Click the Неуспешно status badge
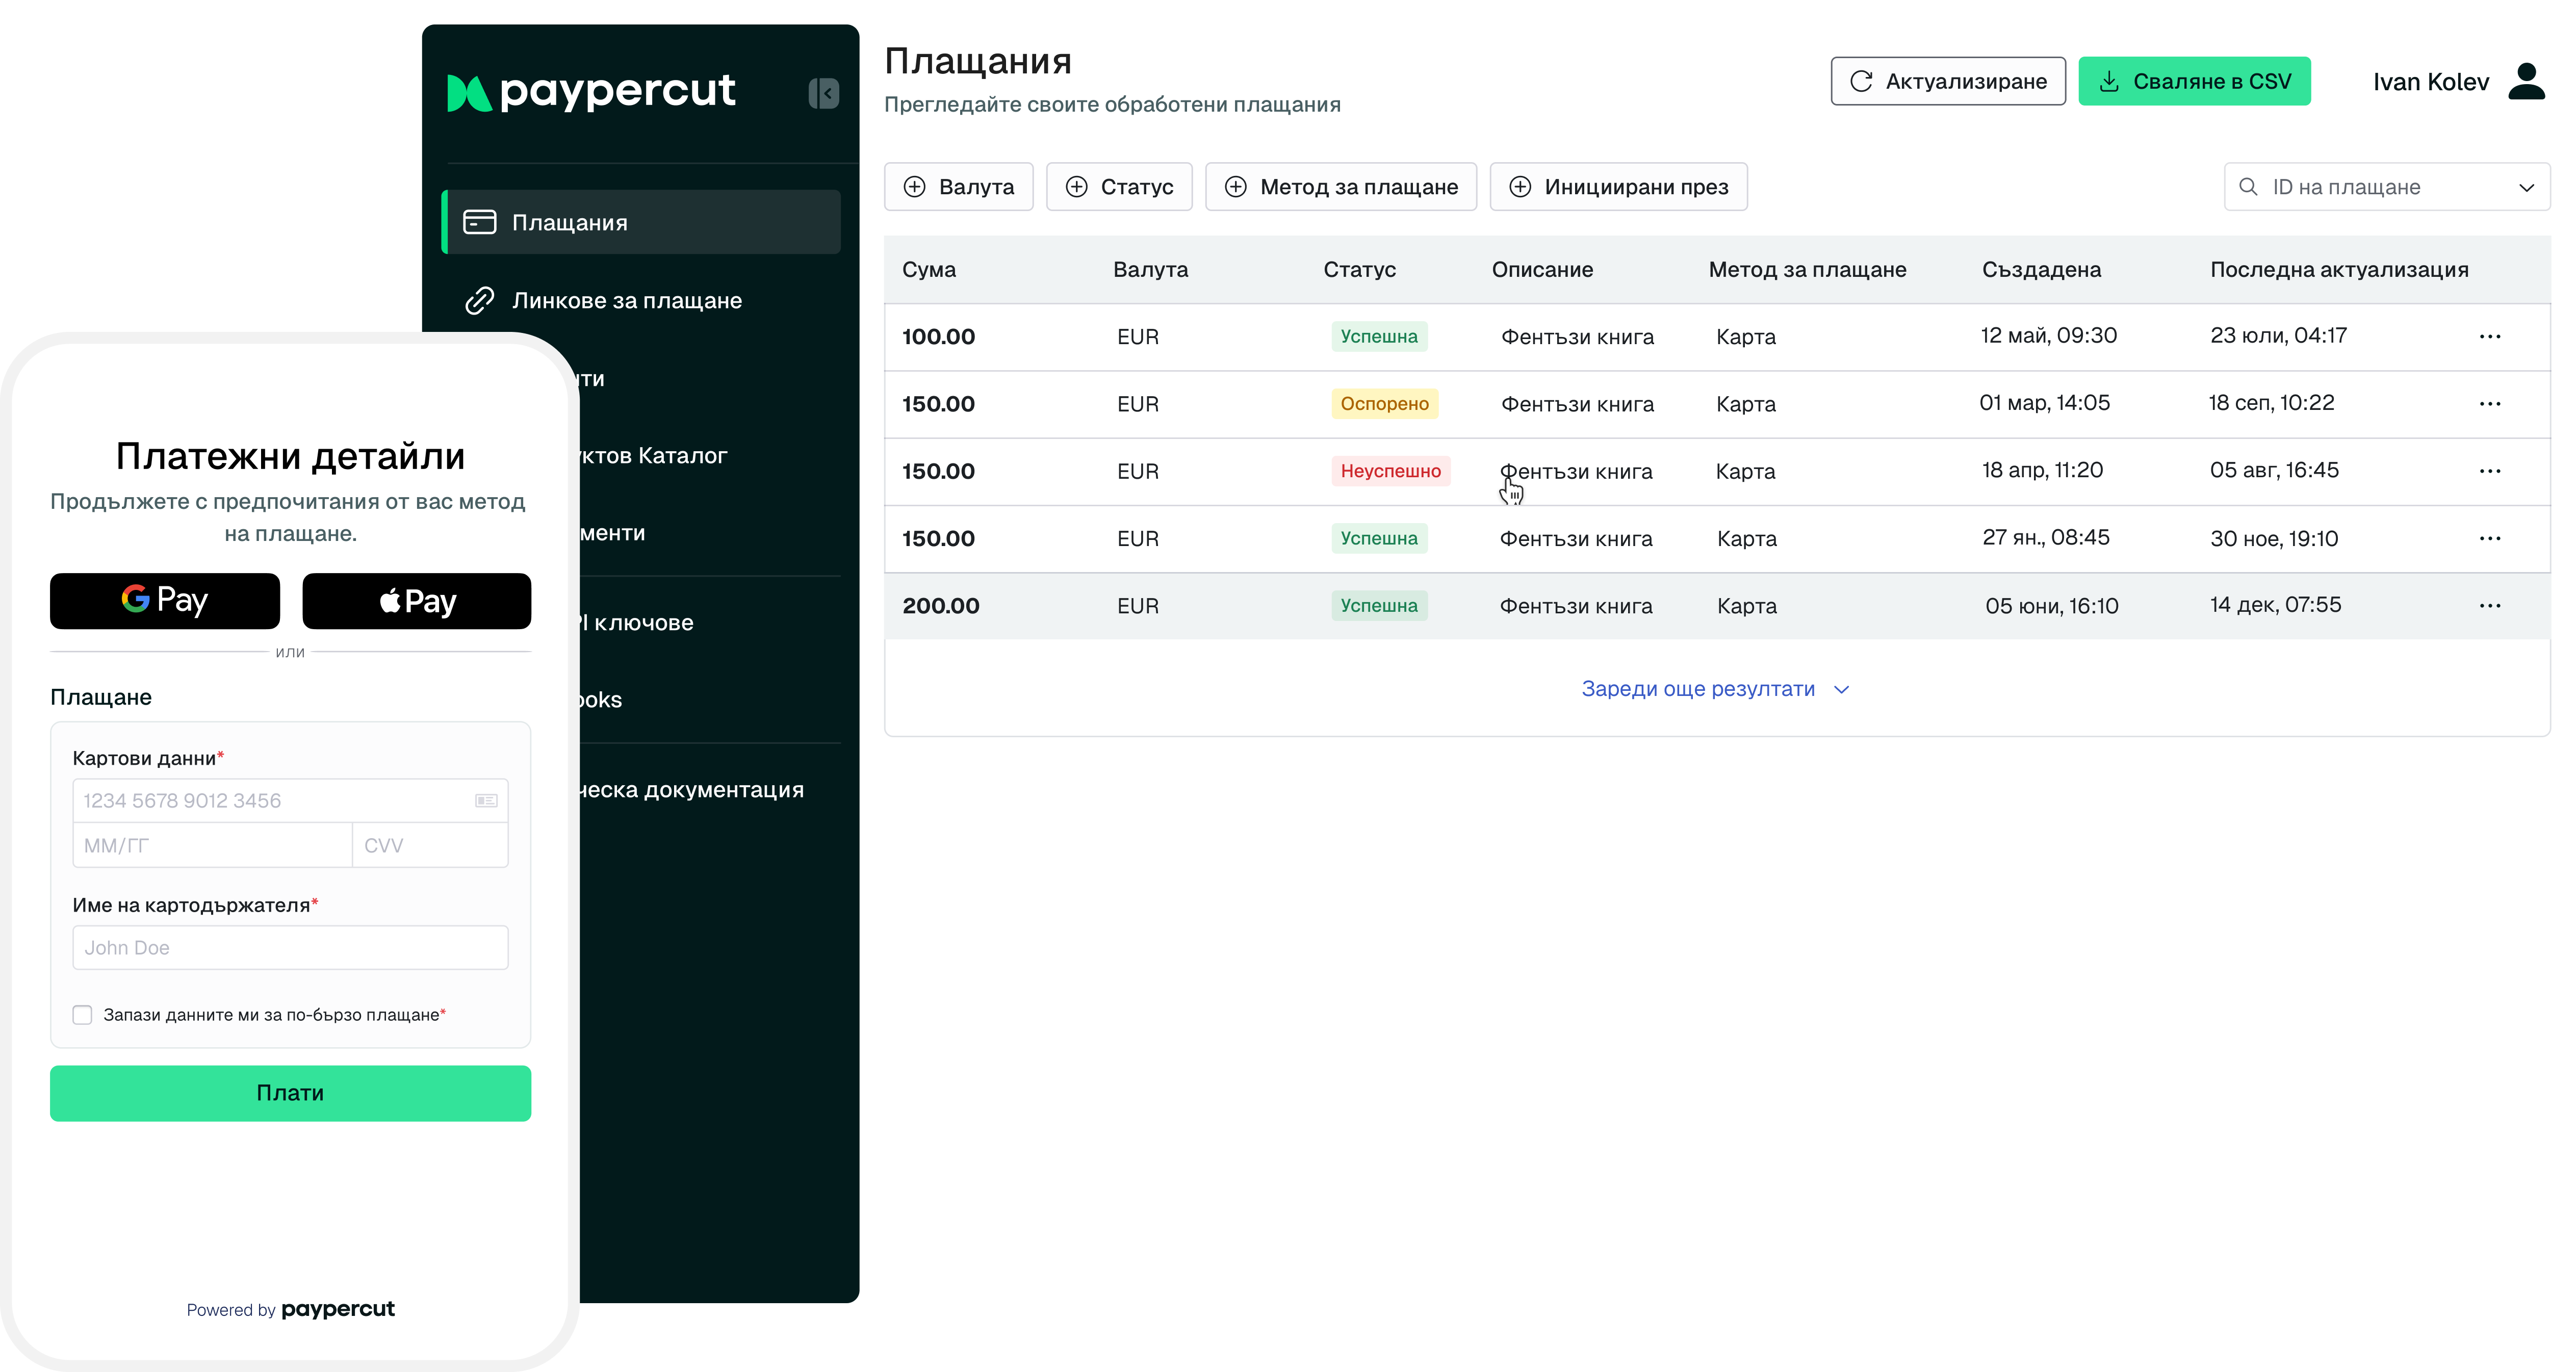This screenshot has width=2576, height=1372. pyautogui.click(x=1390, y=471)
